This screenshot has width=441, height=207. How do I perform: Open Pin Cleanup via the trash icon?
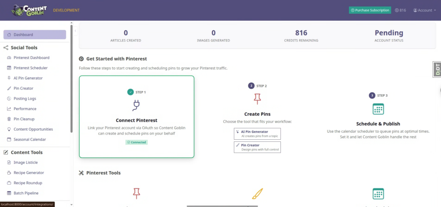[x=9, y=119]
